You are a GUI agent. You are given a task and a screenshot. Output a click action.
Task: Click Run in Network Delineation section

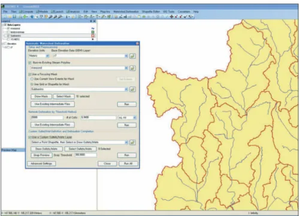(127, 125)
